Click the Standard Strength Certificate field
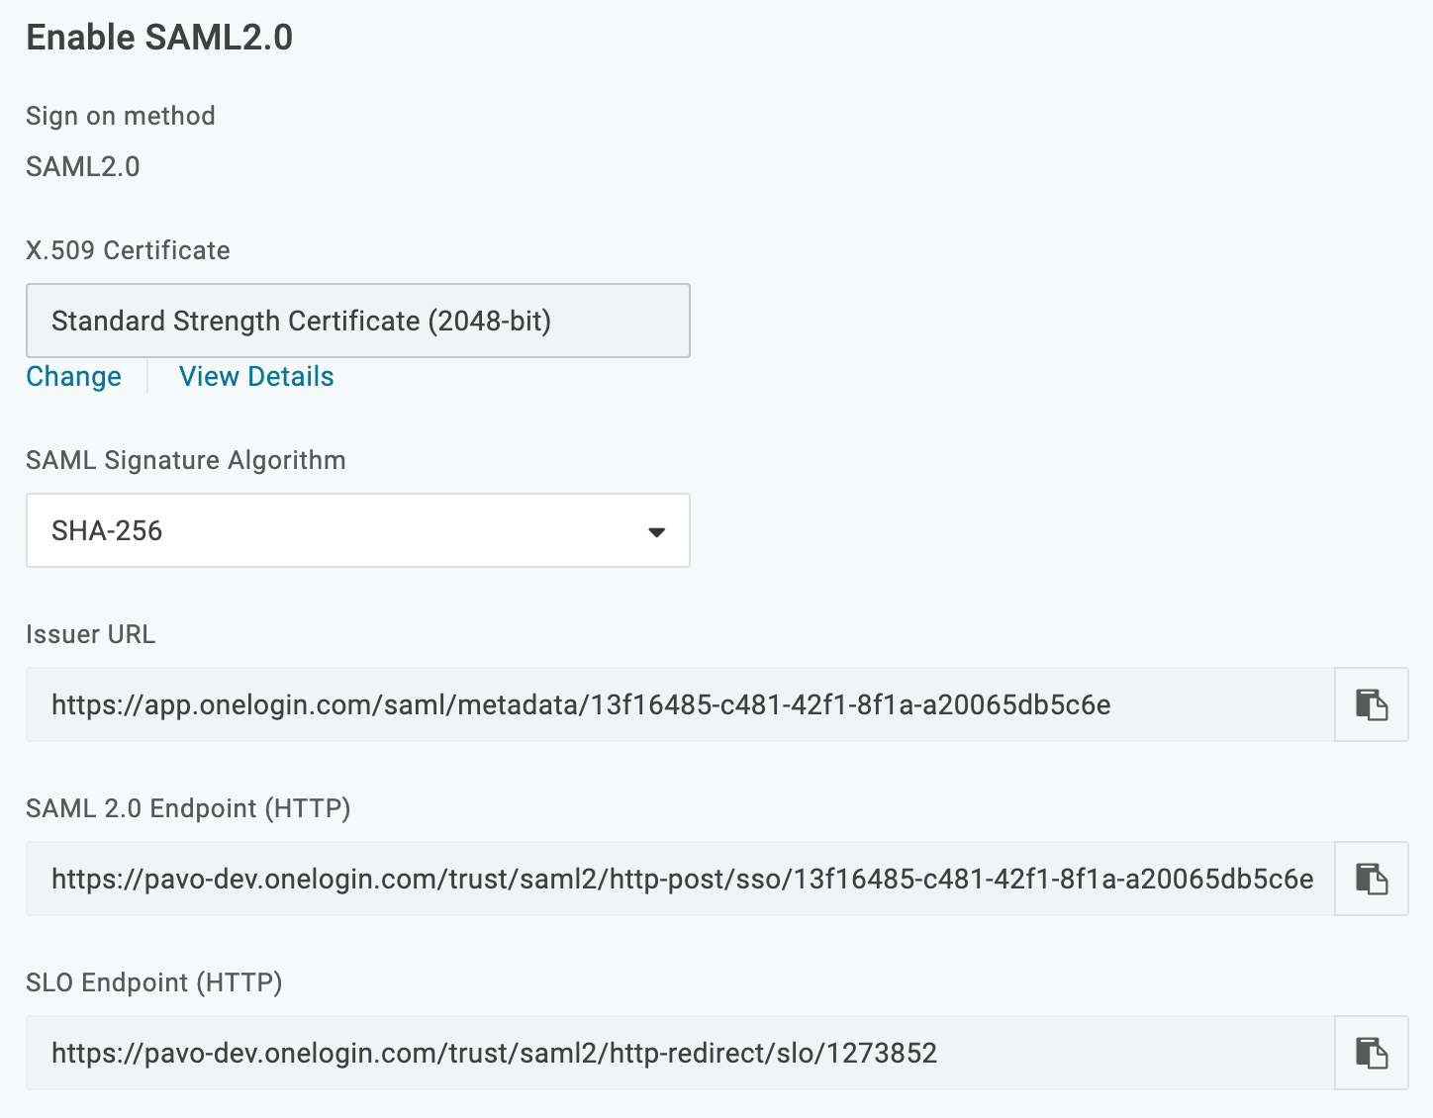Image resolution: width=1433 pixels, height=1118 pixels. 358,321
